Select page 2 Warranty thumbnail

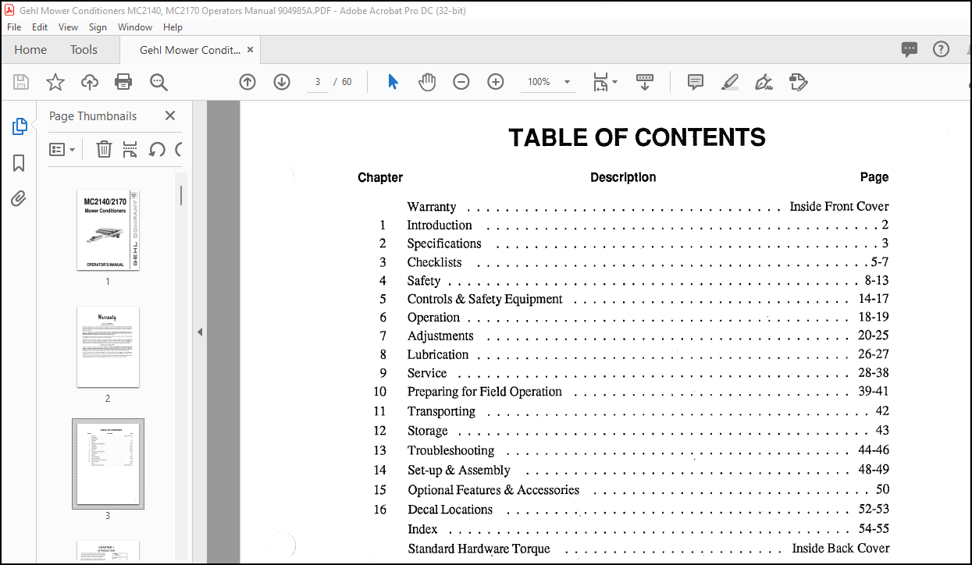(108, 347)
